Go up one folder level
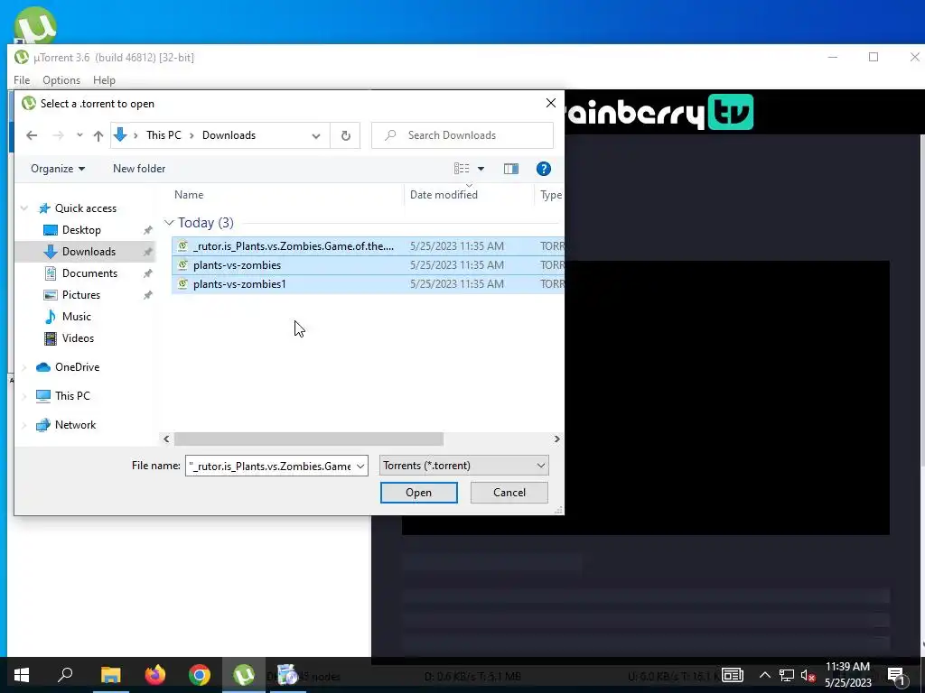Screen dimensions: 925x693 pyautogui.click(x=98, y=135)
